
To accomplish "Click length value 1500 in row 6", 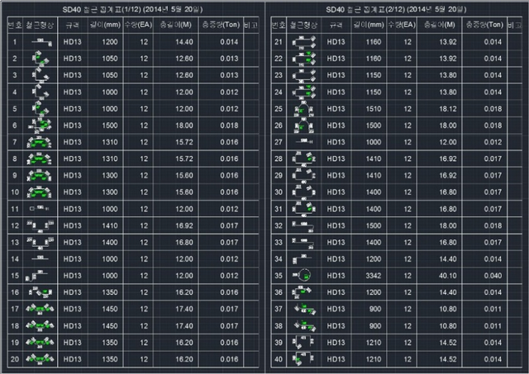I will point(110,125).
